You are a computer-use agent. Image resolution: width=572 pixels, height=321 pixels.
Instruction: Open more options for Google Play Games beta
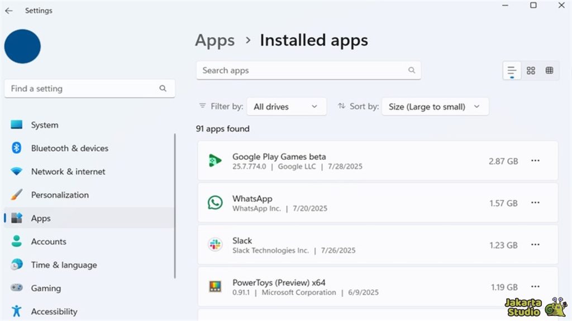coord(535,161)
